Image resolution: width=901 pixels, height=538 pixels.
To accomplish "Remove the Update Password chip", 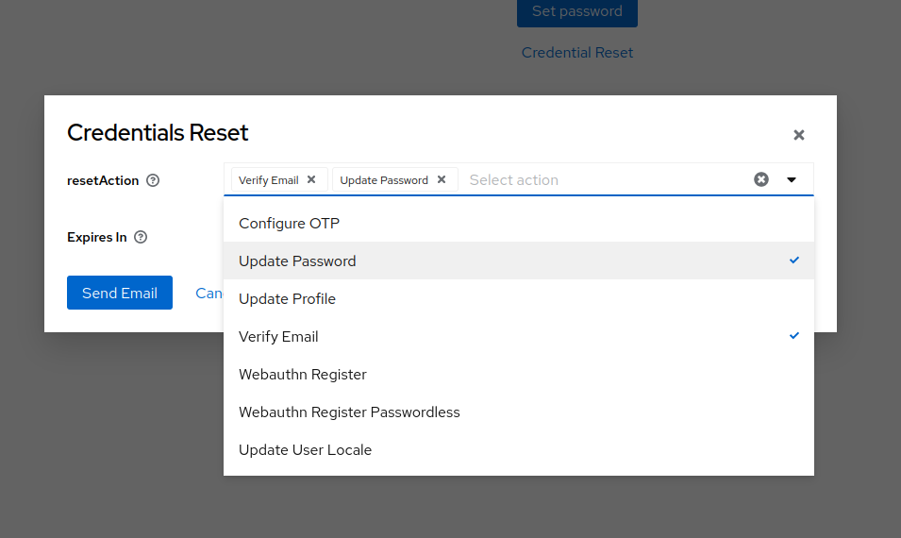I will pyautogui.click(x=441, y=179).
